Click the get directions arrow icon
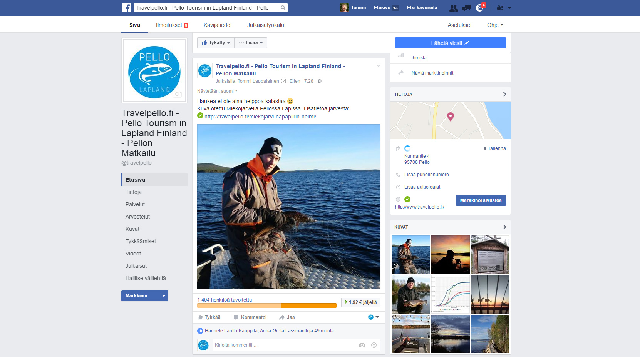Viewport: 640px width, 357px height. [398, 148]
